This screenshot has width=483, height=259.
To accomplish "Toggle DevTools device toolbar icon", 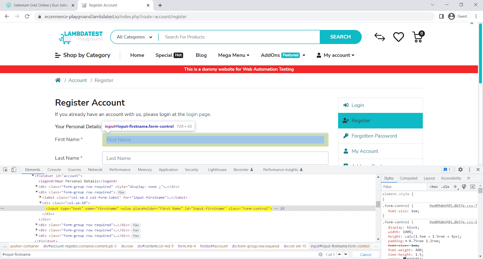I will [14, 170].
